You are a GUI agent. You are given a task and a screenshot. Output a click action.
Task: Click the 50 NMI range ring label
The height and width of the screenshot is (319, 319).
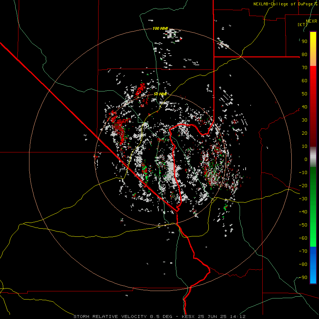[x=160, y=94]
